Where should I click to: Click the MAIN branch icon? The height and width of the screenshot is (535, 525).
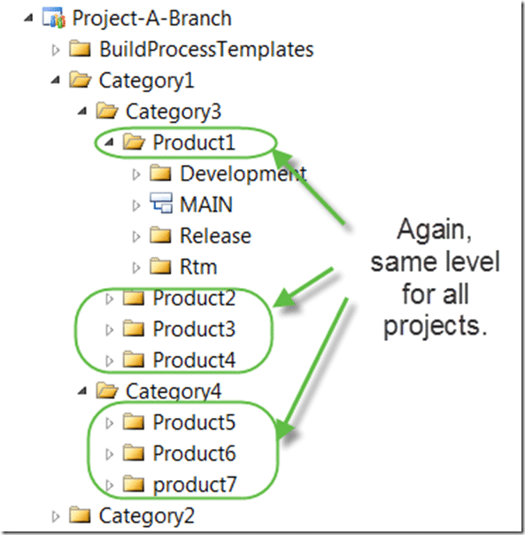[161, 204]
